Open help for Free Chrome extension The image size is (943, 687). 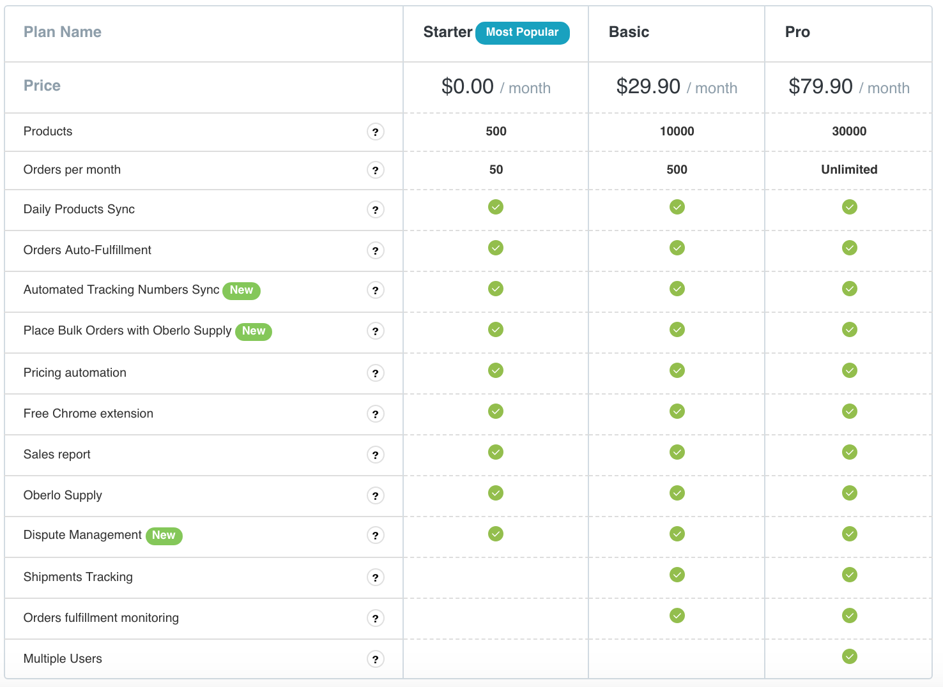[x=376, y=414]
